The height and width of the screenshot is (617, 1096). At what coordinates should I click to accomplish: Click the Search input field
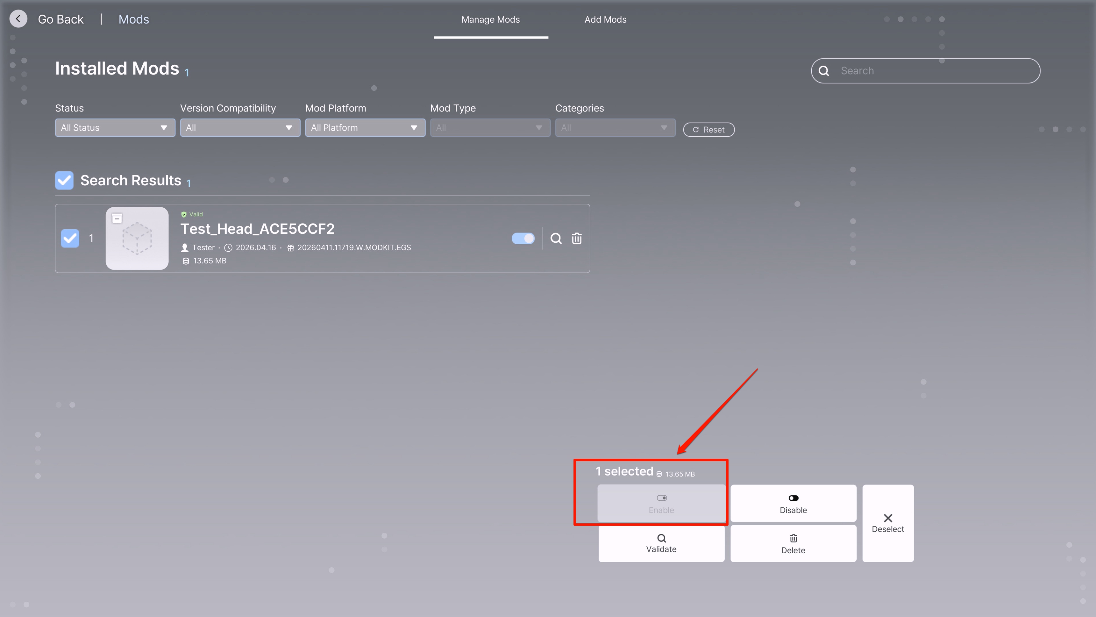(936, 71)
